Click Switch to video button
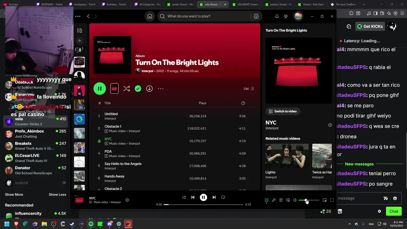The width and height of the screenshot is (407, 229). click(283, 111)
